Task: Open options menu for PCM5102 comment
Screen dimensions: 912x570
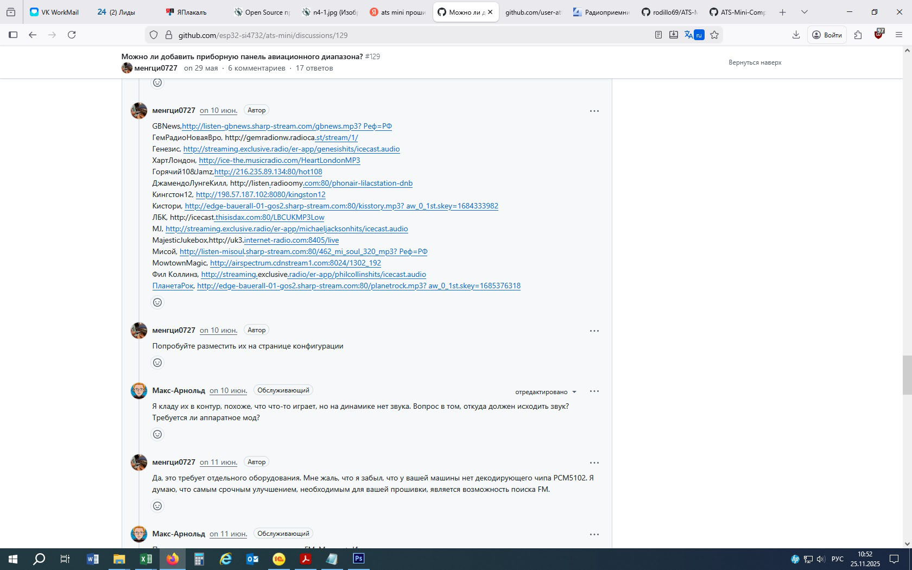Action: [x=594, y=463]
